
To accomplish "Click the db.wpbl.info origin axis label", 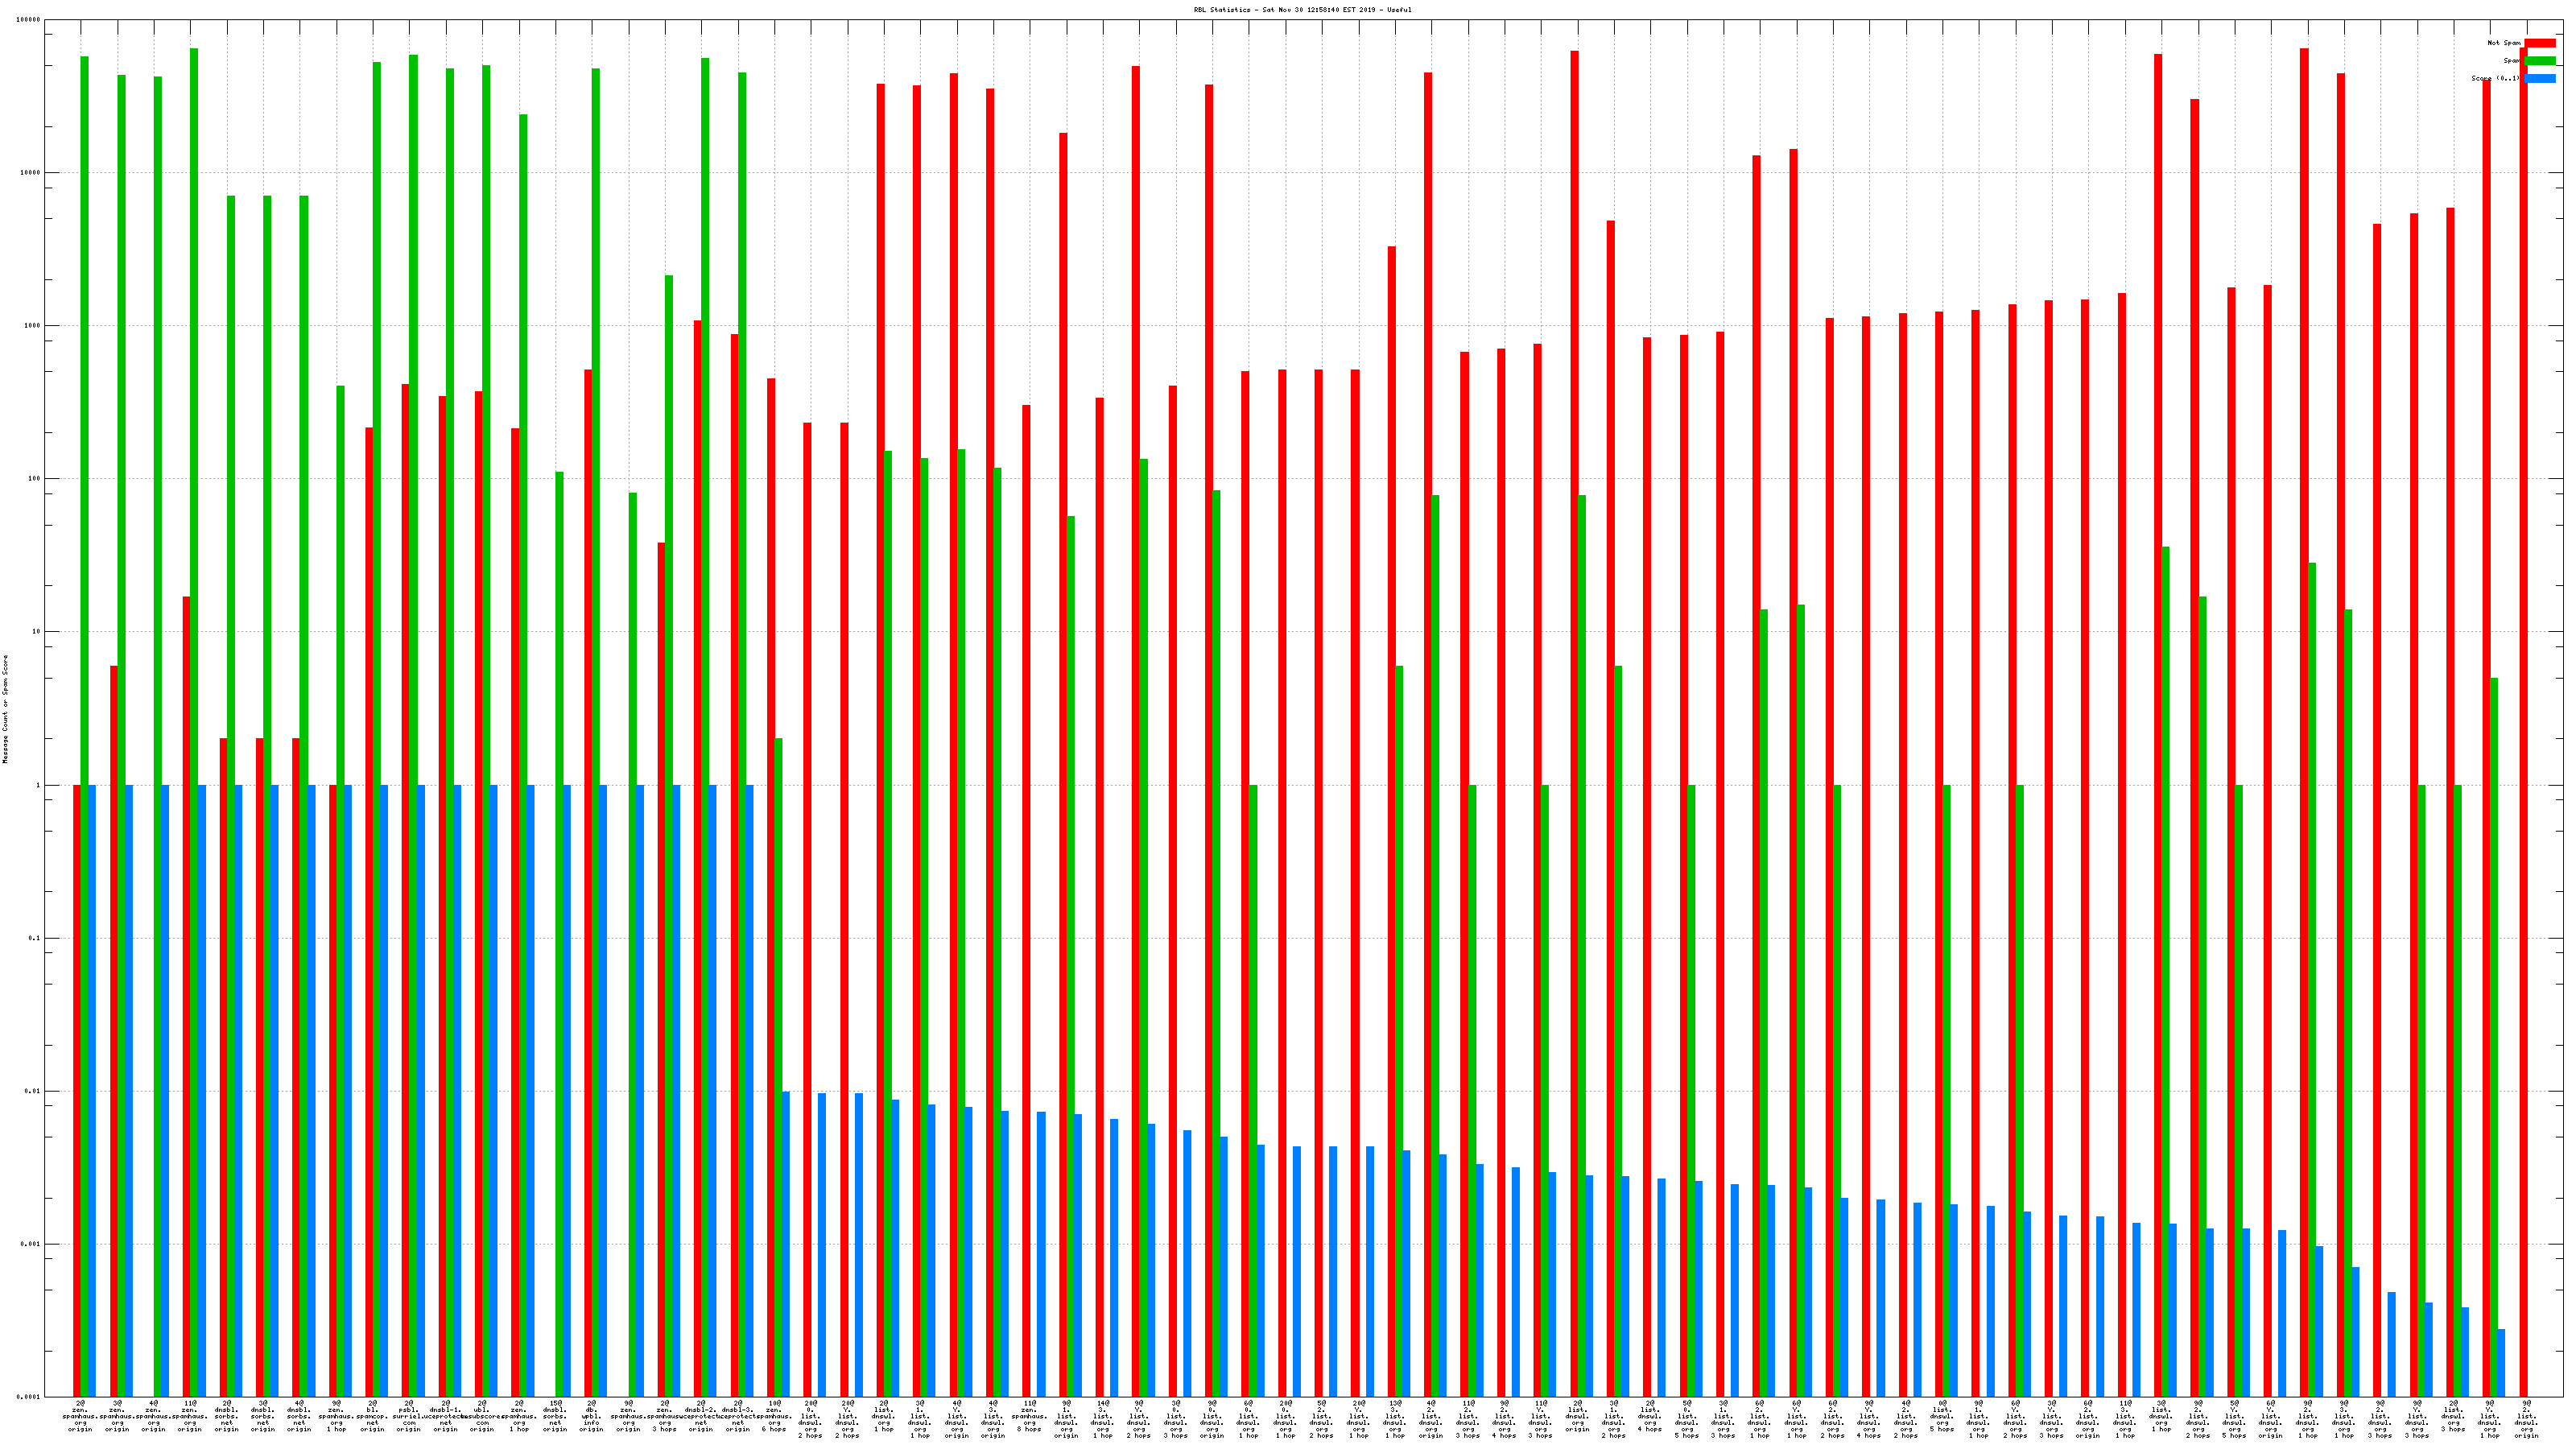I will coord(591,1416).
